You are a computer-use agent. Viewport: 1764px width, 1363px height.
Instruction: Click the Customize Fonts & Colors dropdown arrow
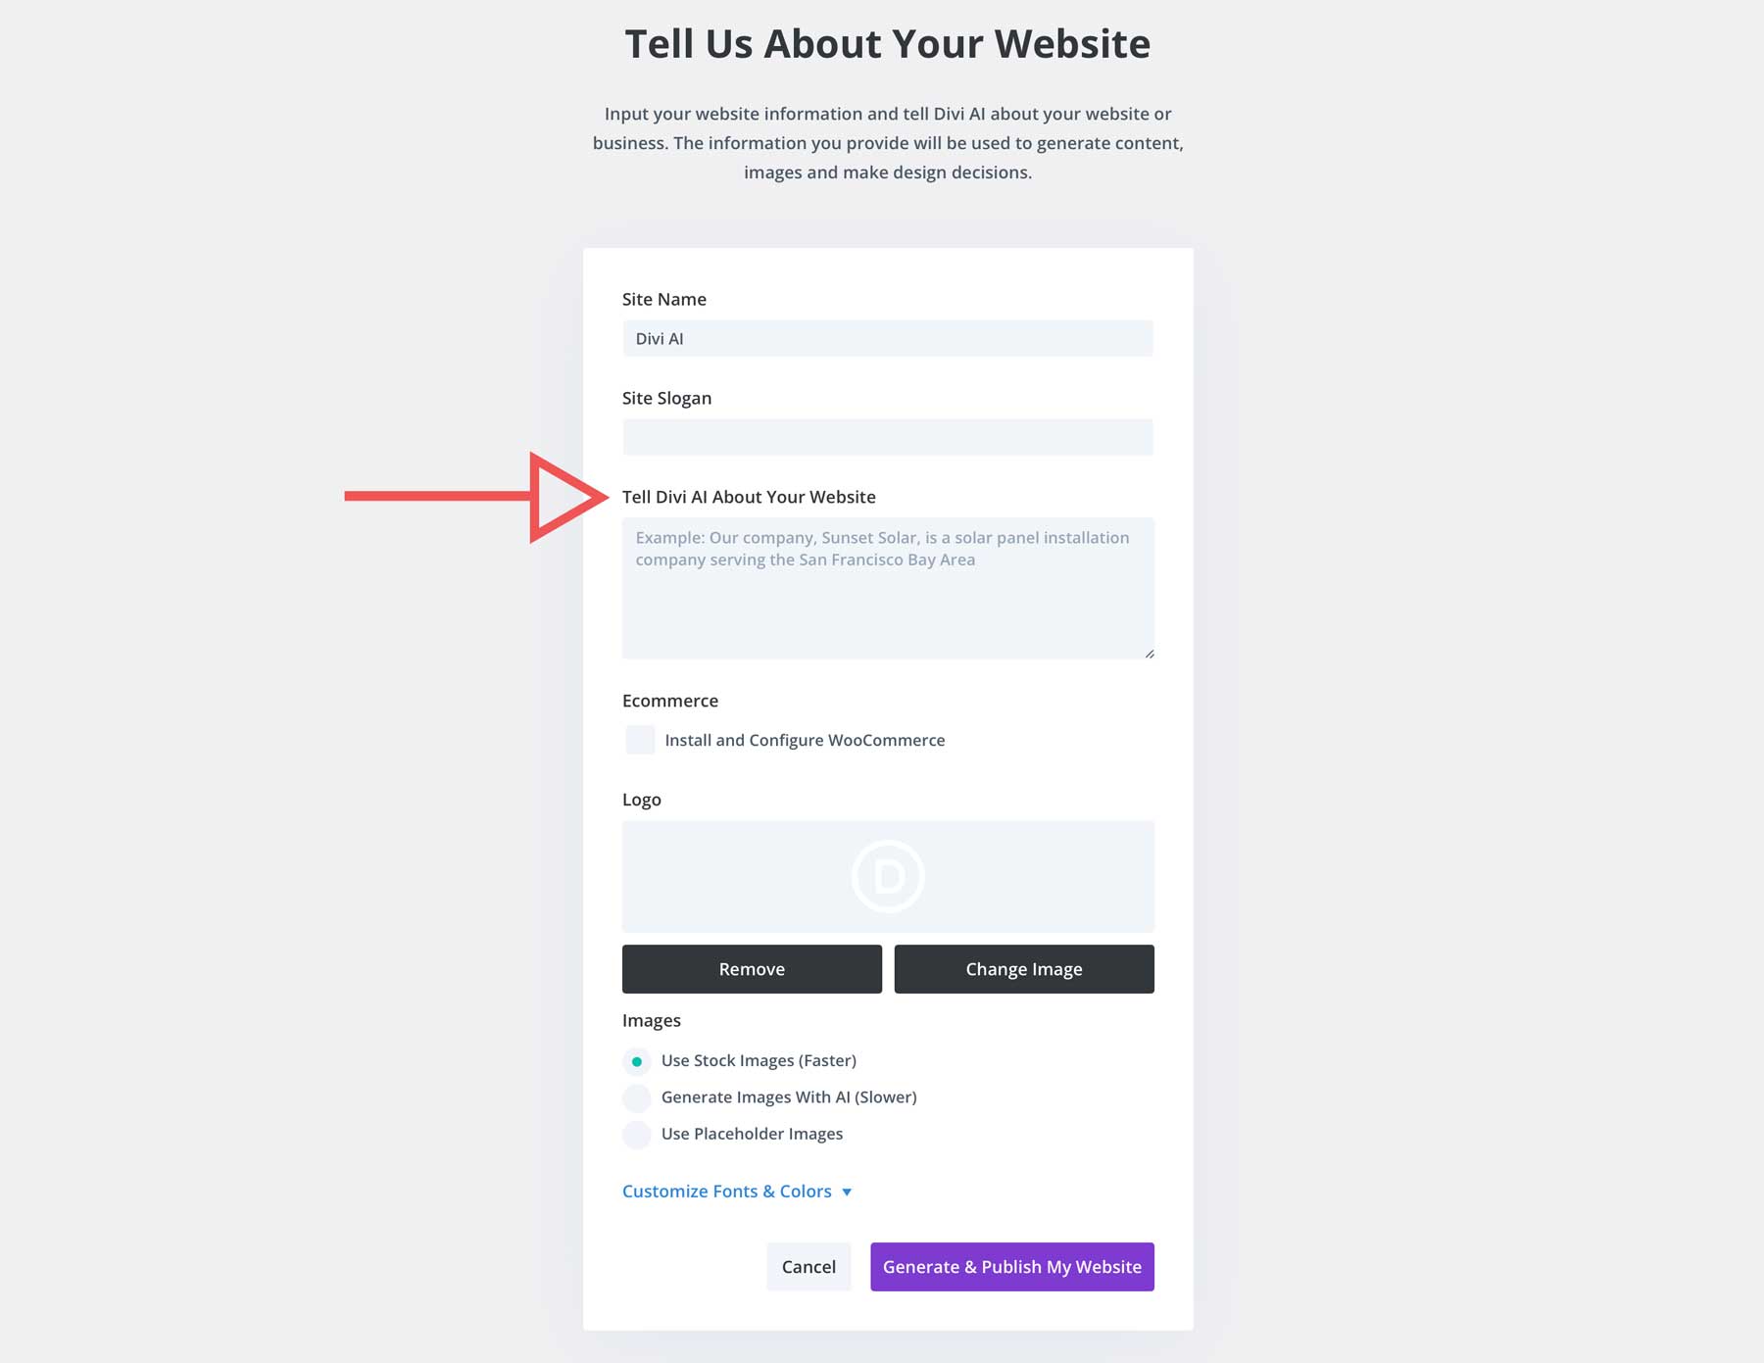[x=847, y=1192]
